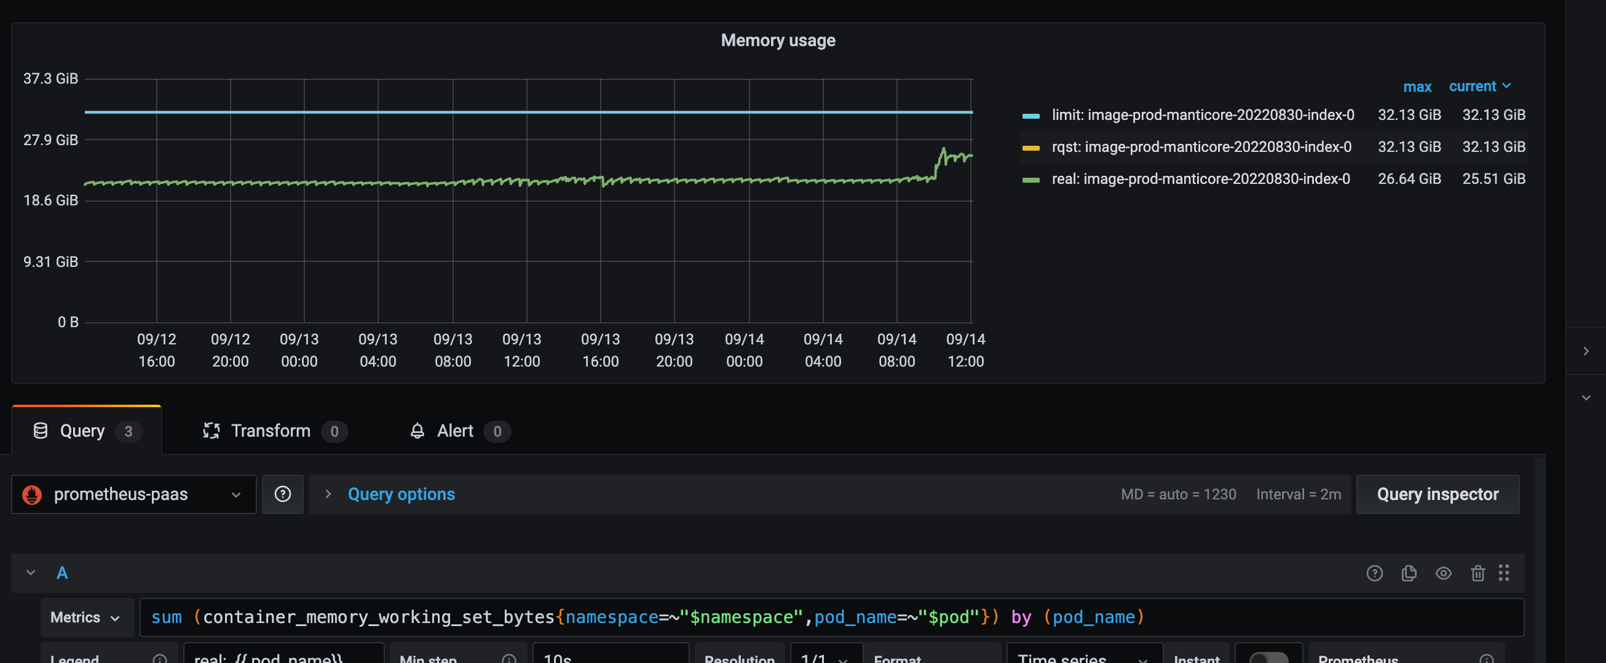Switch to the Transform tab
1606x663 pixels.
(271, 431)
